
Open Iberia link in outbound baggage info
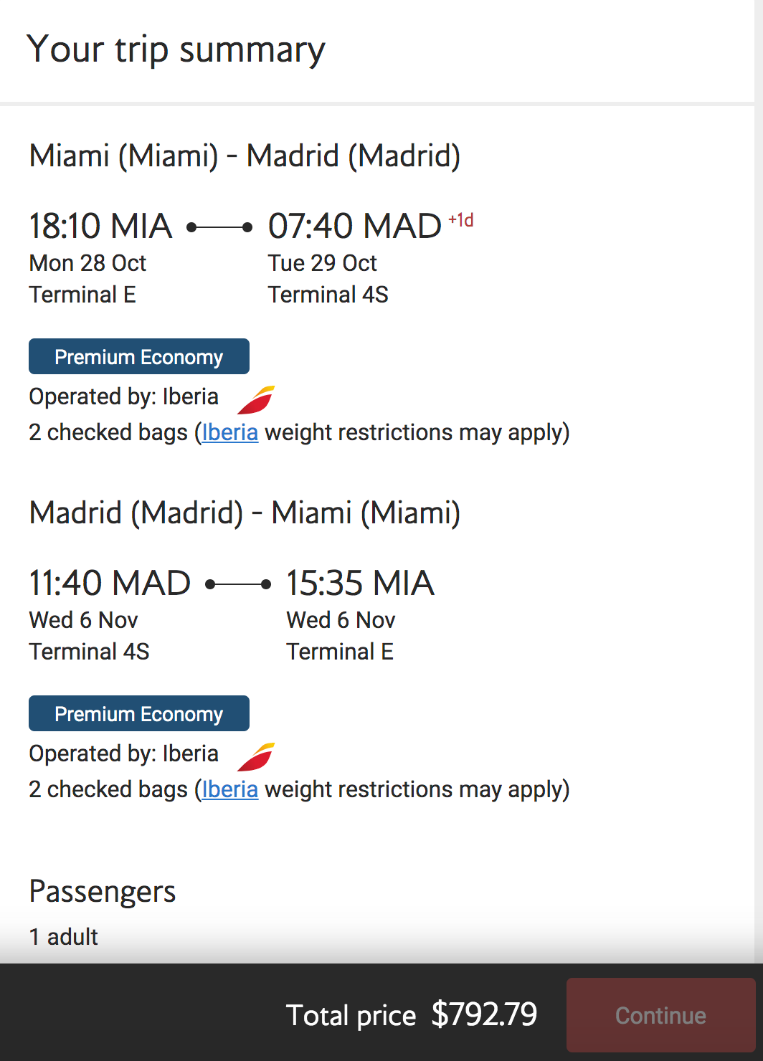coord(230,432)
